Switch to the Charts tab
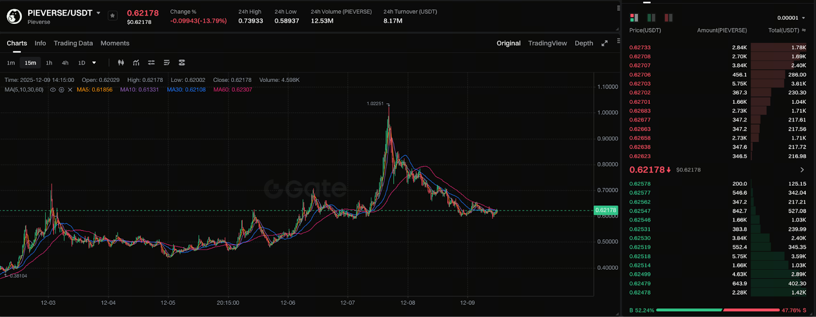Viewport: 816px width, 317px height. point(17,43)
